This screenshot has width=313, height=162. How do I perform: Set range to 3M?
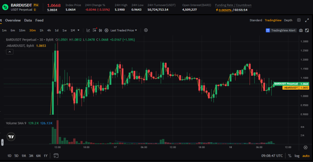click(x=31, y=156)
